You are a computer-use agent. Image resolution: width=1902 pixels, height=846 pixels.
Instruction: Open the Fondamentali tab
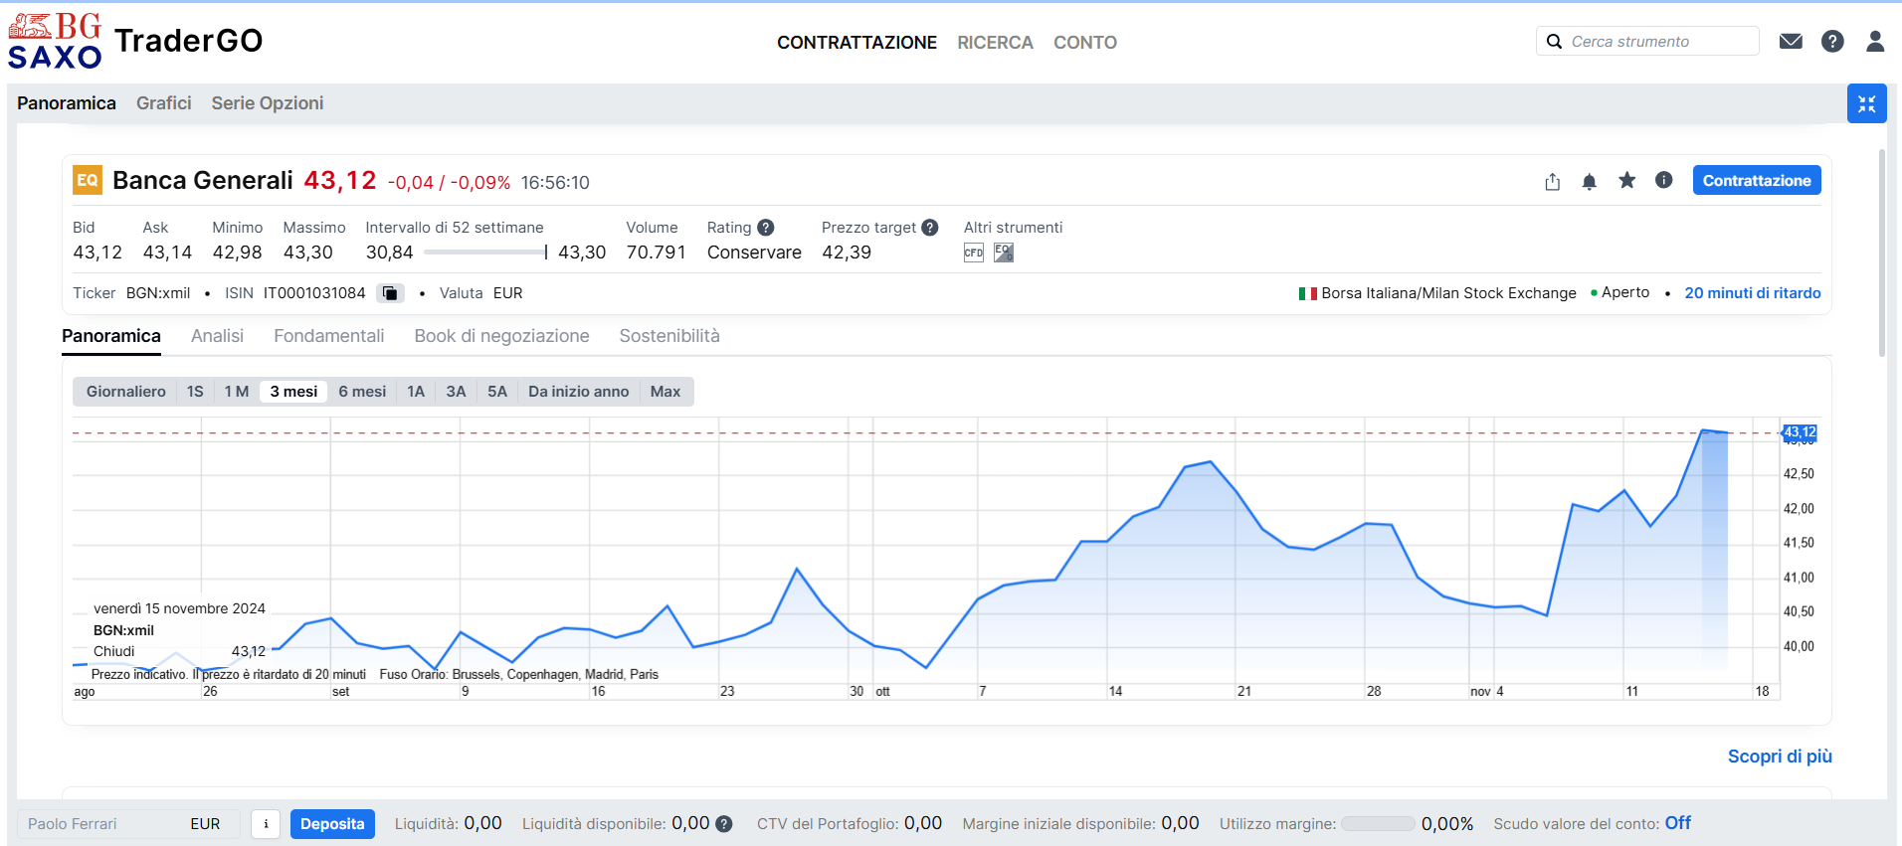point(329,336)
